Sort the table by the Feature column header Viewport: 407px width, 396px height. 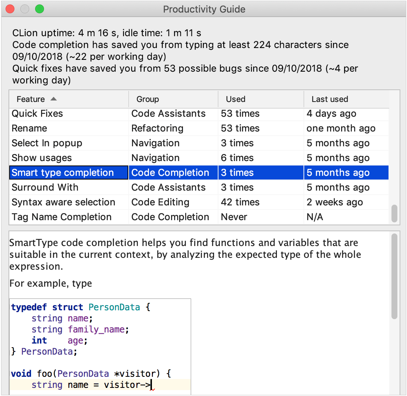click(x=69, y=99)
